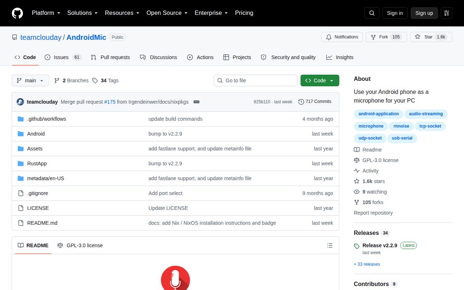Open appearance settings icon in header

(447, 13)
